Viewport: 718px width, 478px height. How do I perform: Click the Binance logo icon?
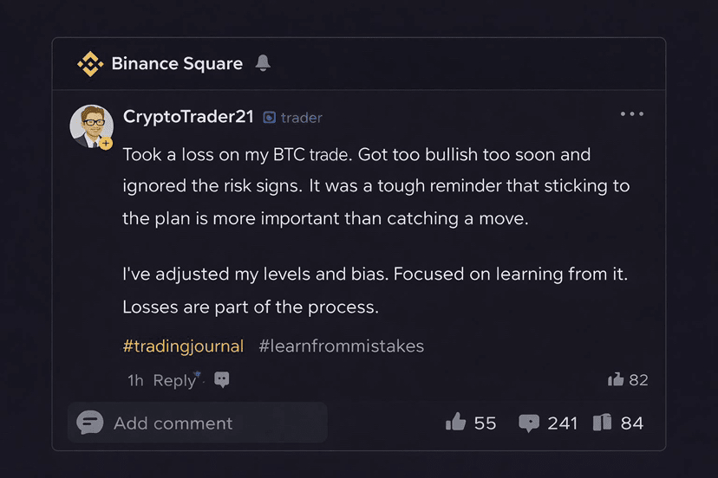click(89, 64)
